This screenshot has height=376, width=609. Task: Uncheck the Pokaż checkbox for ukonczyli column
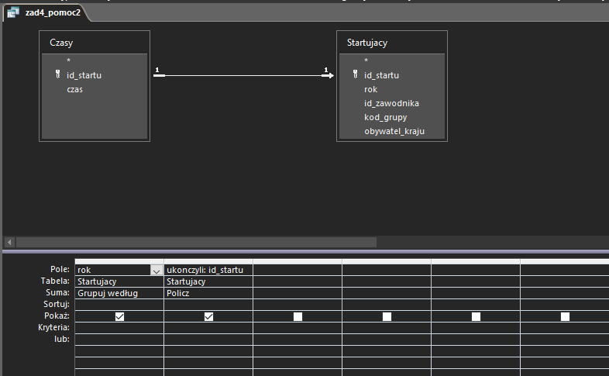(208, 316)
